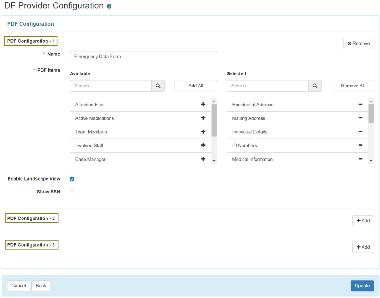
Task: Add Active Medications using its plus icon
Action: pyautogui.click(x=203, y=118)
